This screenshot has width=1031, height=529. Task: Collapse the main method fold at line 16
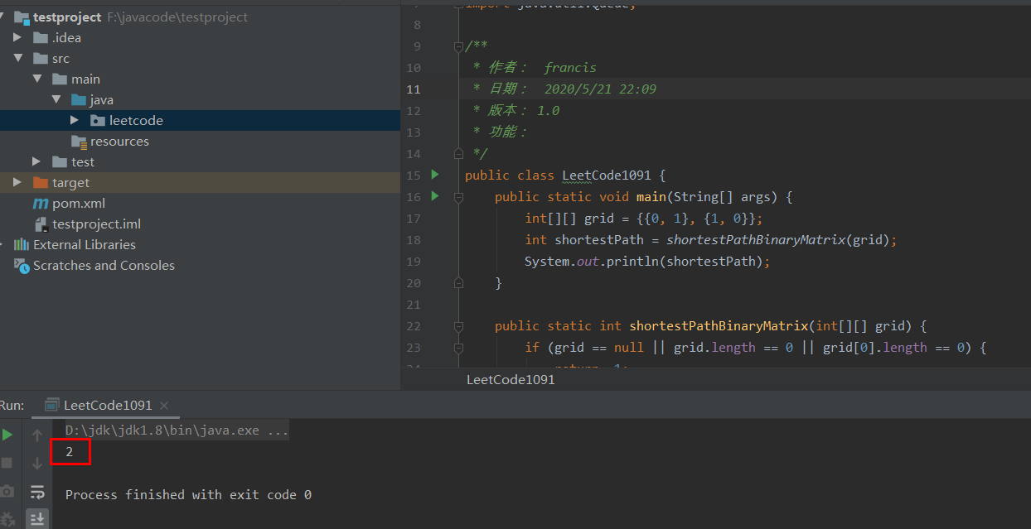tap(458, 197)
